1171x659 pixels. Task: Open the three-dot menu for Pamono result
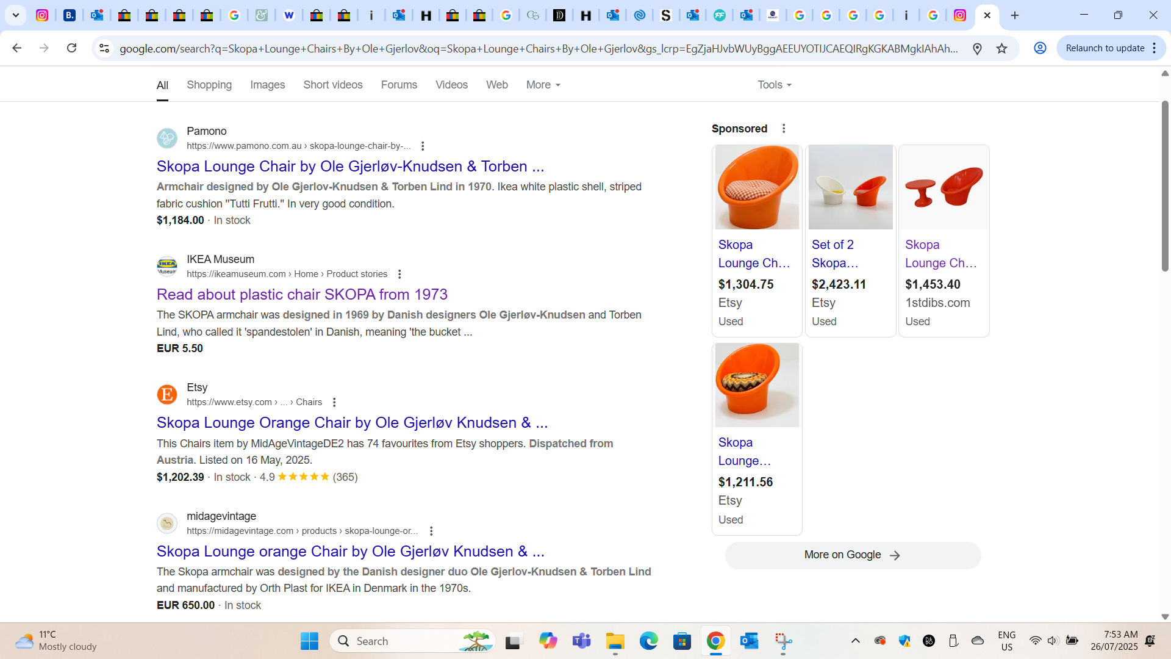pyautogui.click(x=423, y=146)
